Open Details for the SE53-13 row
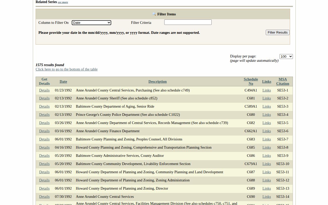The width and height of the screenshot is (328, 205). coord(44,188)
